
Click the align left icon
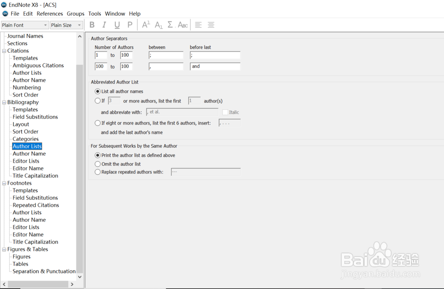pos(198,24)
